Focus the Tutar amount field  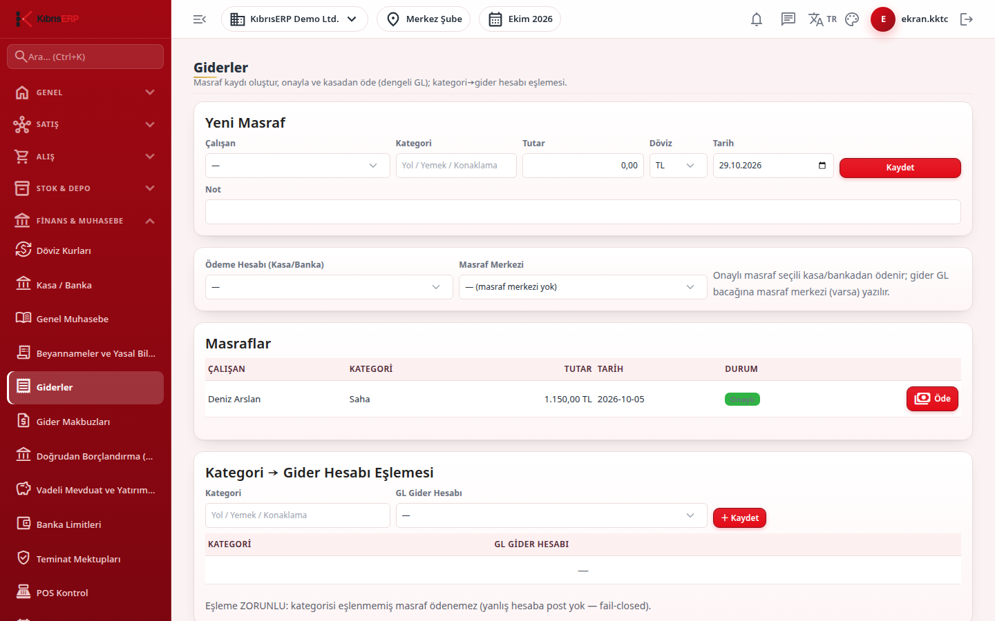pos(582,166)
